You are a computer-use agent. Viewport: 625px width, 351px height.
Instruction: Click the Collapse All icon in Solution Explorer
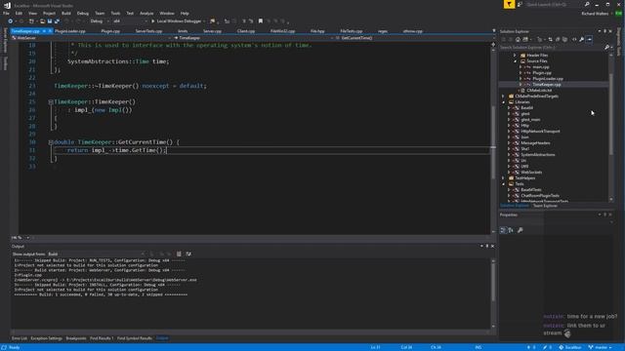(x=558, y=39)
